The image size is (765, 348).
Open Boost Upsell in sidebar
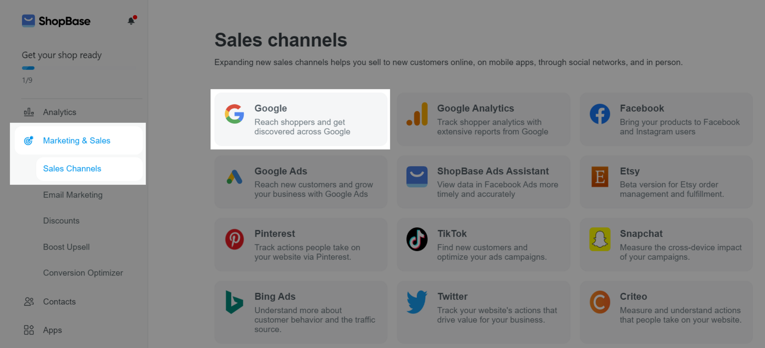[66, 247]
